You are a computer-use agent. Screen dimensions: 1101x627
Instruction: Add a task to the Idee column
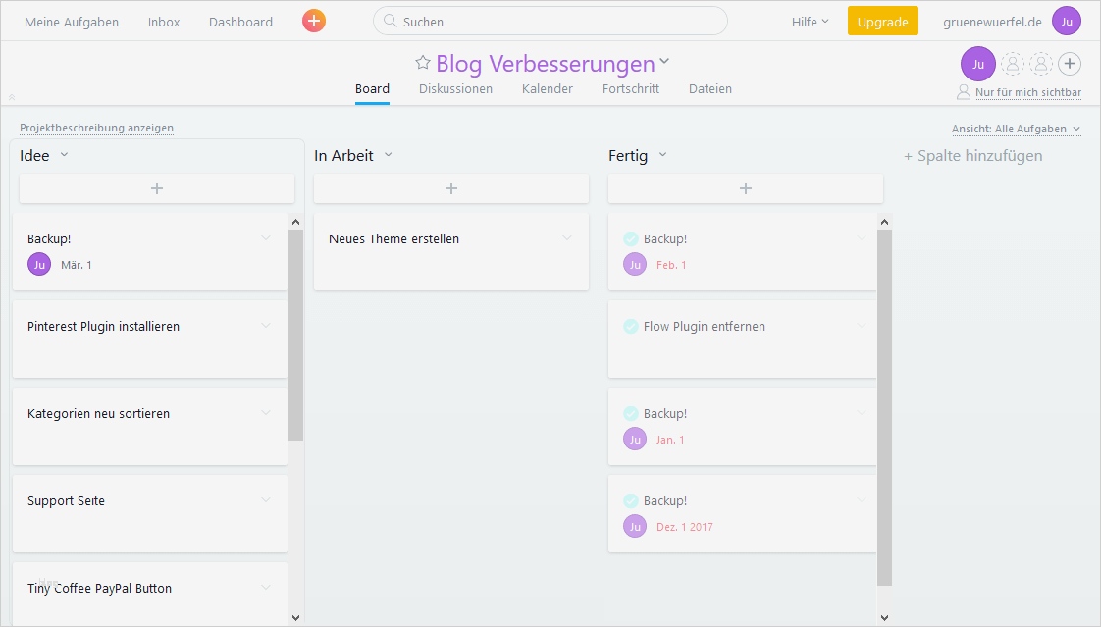[156, 188]
